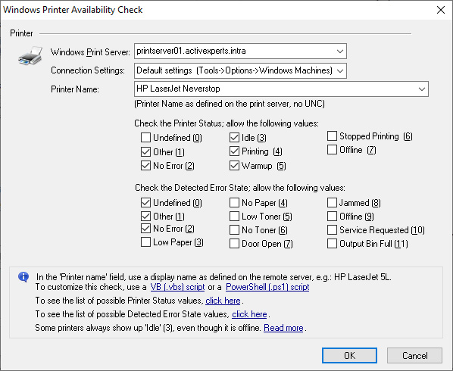Open the VB (.vbs) script link

[x=177, y=287]
